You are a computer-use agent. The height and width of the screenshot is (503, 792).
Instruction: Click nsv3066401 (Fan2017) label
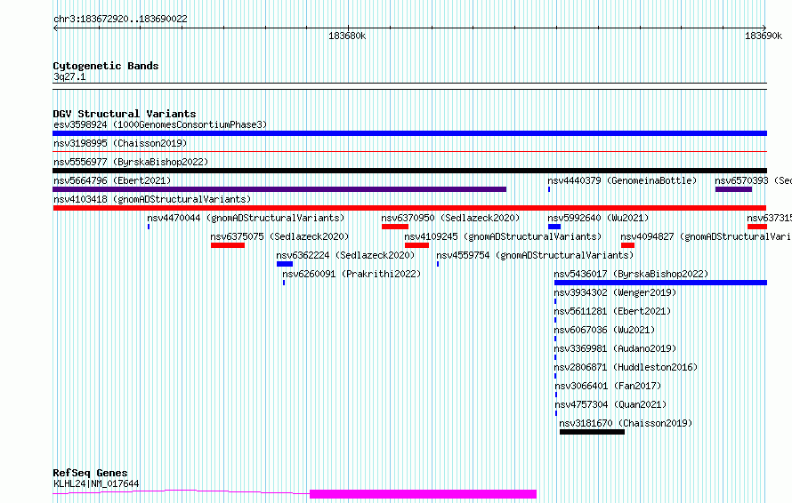coord(608,386)
